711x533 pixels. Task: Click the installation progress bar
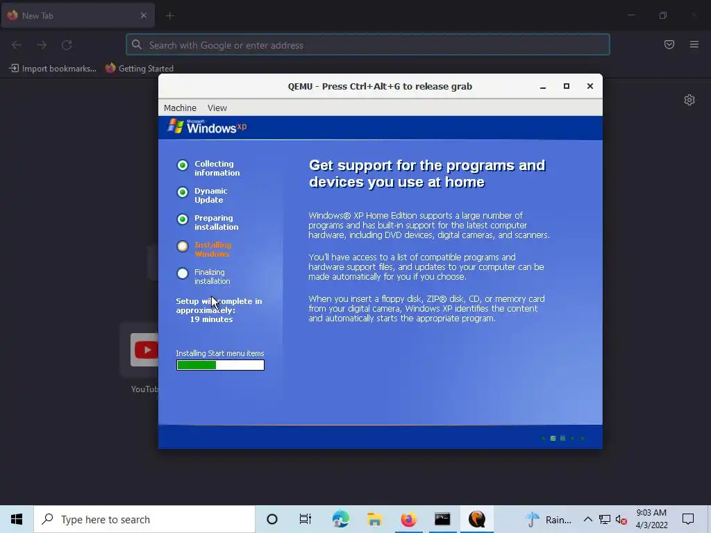point(220,365)
